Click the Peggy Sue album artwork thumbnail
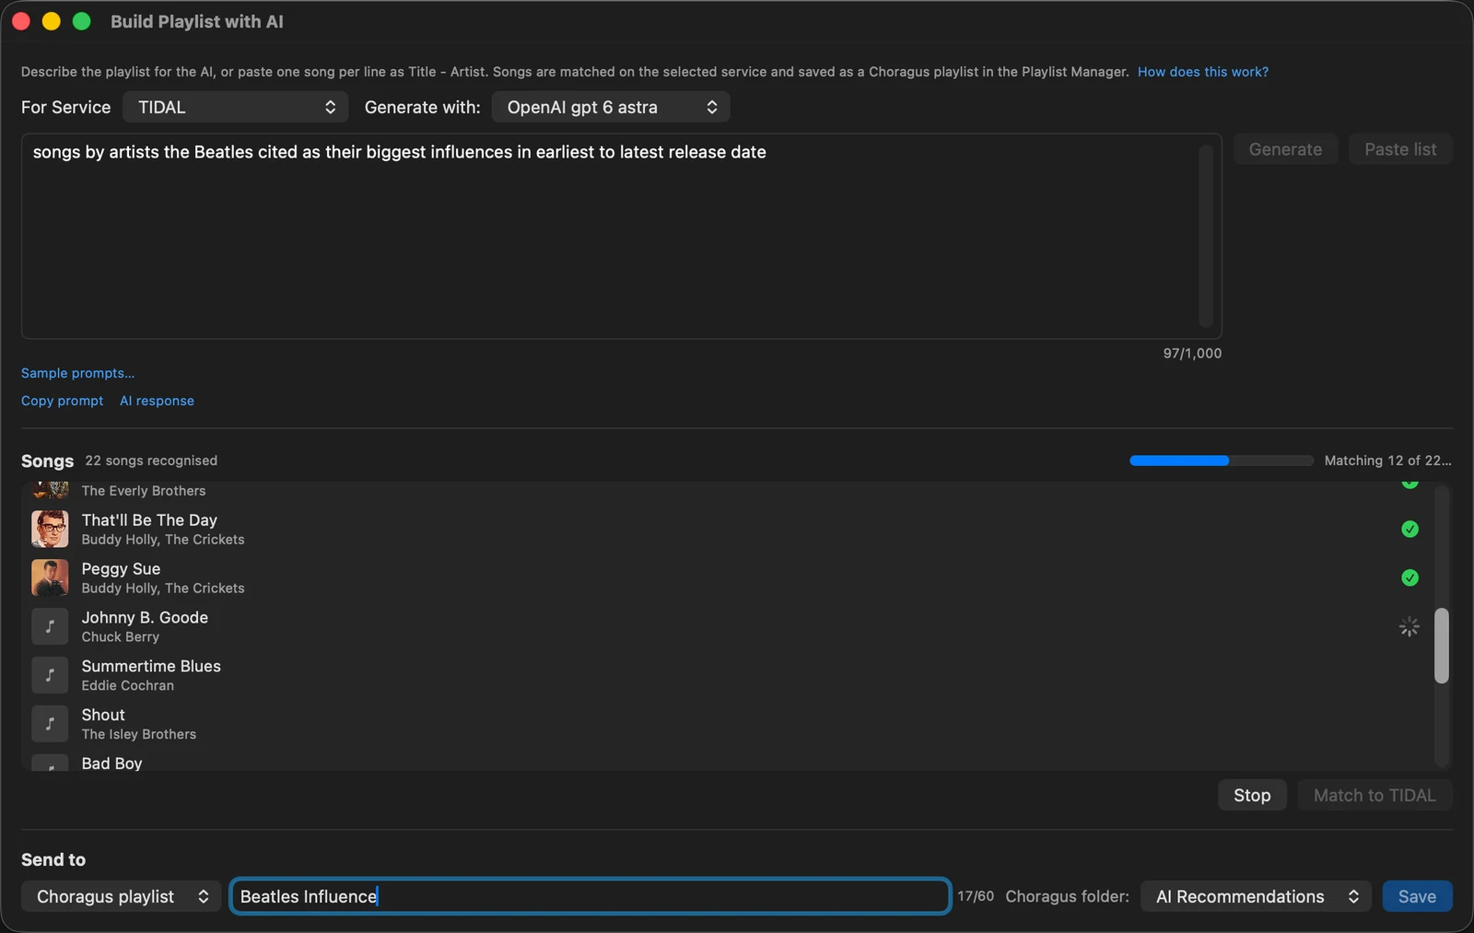 pyautogui.click(x=50, y=577)
